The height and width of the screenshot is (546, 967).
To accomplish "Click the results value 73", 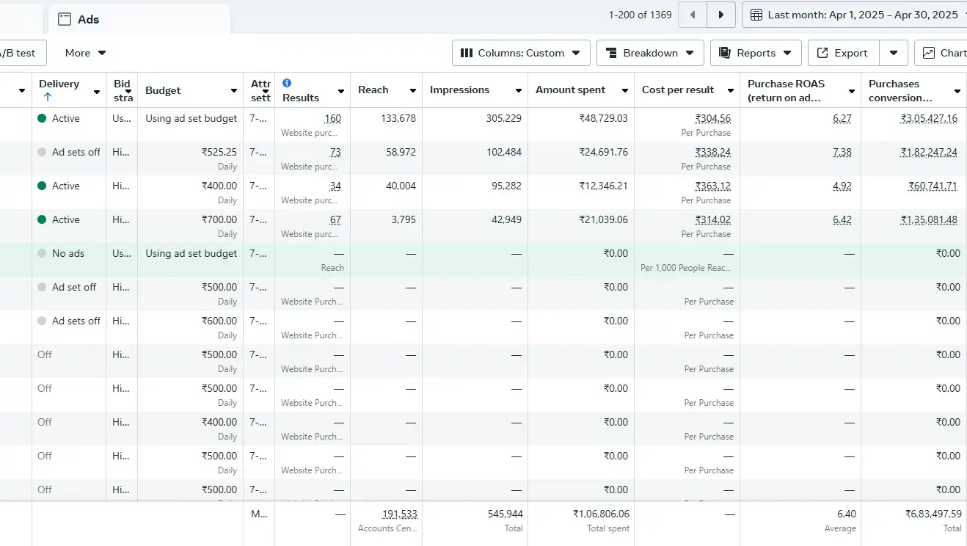I will tap(335, 152).
